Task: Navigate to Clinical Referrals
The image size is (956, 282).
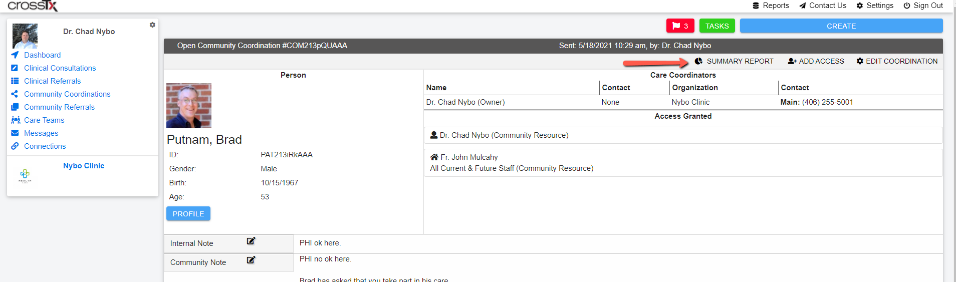Action: 52,81
